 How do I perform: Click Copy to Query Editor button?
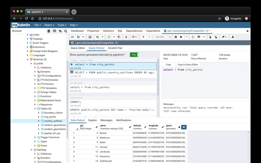(x=188, y=65)
